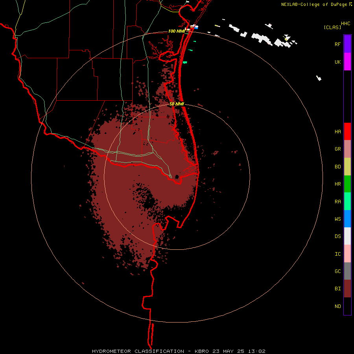The image size is (354, 354).
Task: Click the HA legend label
Action: 338,131
